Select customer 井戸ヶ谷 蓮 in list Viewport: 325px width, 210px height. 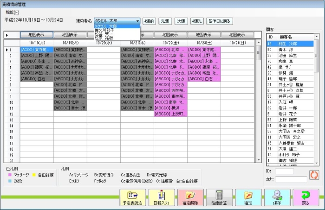pyautogui.click(x=290, y=96)
